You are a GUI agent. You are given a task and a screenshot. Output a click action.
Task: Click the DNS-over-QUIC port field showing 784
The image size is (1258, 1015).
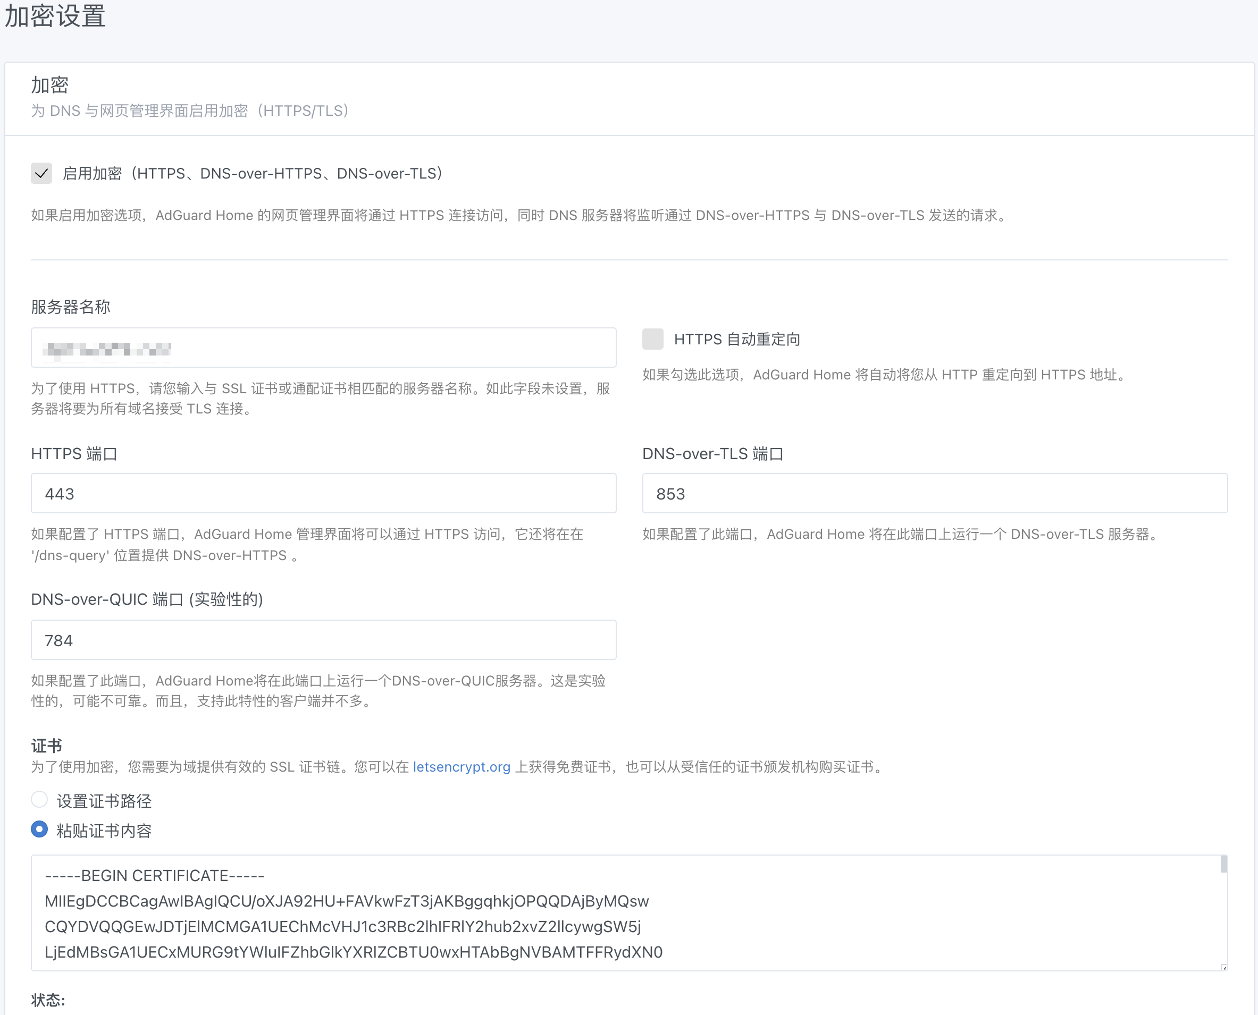click(323, 640)
